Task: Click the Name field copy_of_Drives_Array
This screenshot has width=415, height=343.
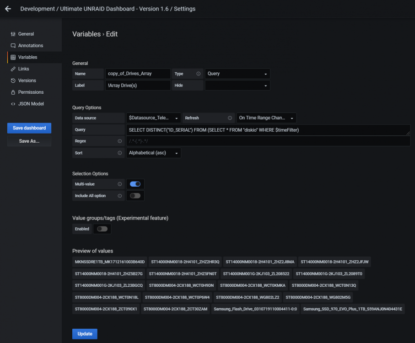Action: click(x=138, y=74)
